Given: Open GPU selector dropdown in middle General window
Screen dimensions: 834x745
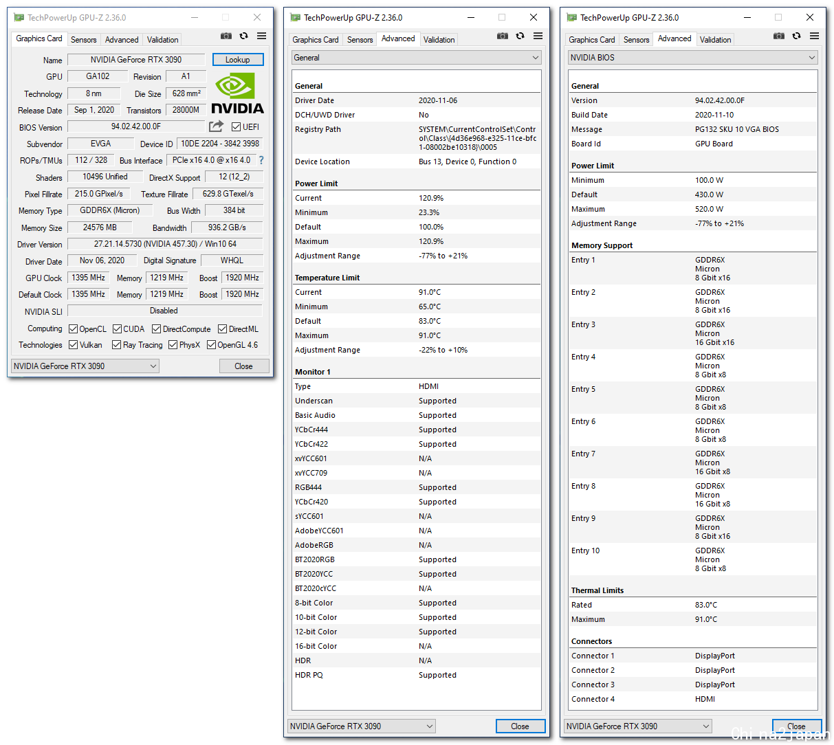Looking at the screenshot, I should click(x=362, y=726).
